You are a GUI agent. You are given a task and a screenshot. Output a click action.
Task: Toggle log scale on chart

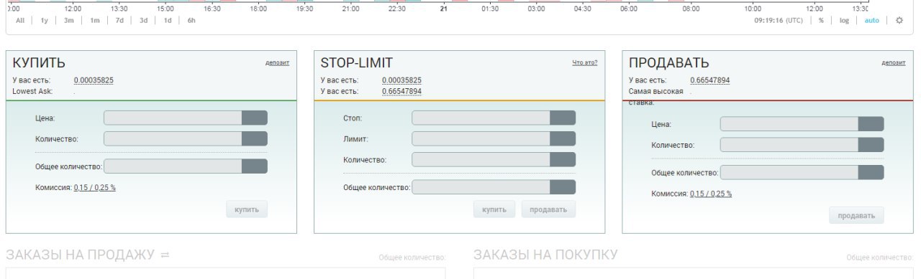(845, 20)
